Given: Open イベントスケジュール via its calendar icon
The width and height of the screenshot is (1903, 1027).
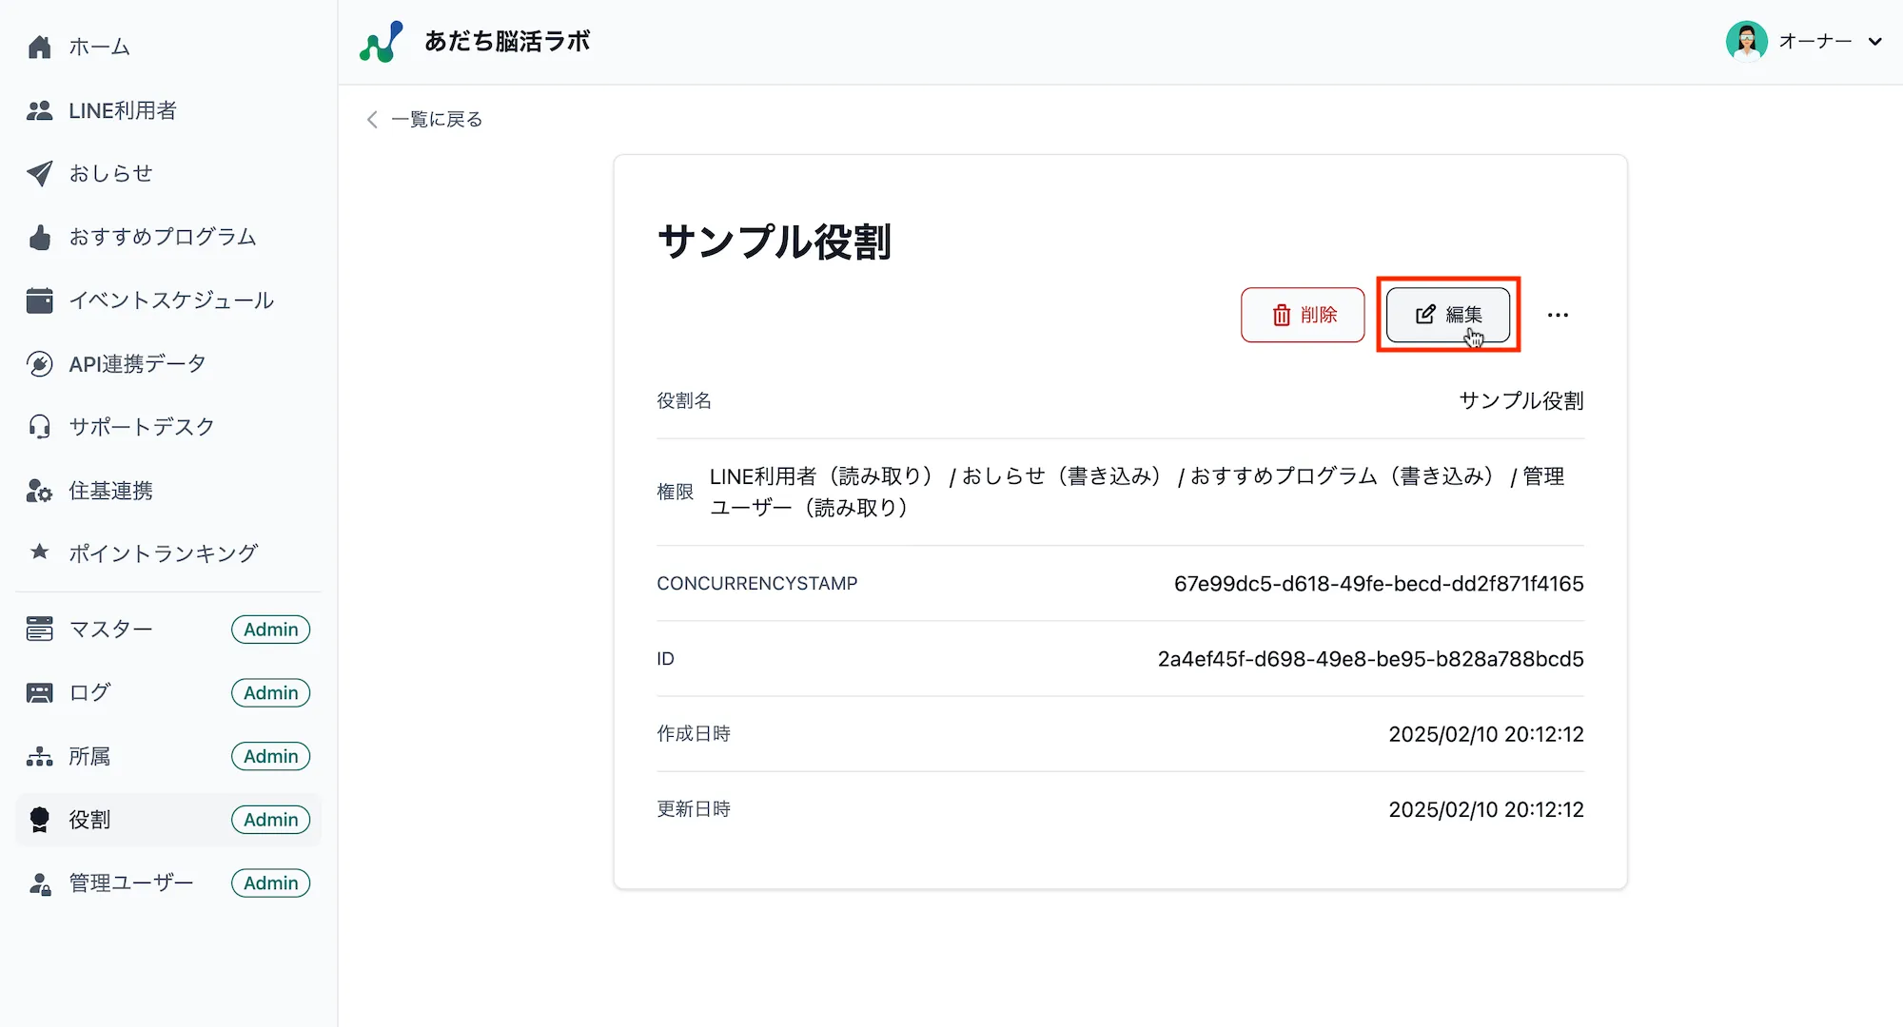Looking at the screenshot, I should pos(39,300).
